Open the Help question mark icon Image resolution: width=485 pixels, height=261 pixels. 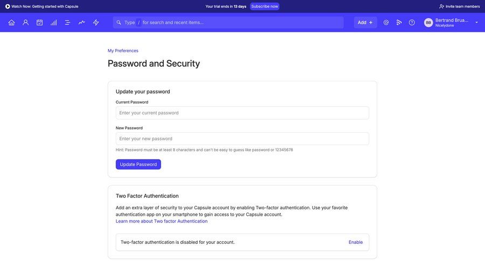412,23
